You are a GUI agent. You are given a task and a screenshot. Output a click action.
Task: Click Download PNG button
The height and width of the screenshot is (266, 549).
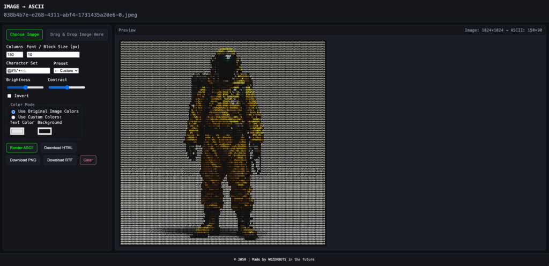23,160
